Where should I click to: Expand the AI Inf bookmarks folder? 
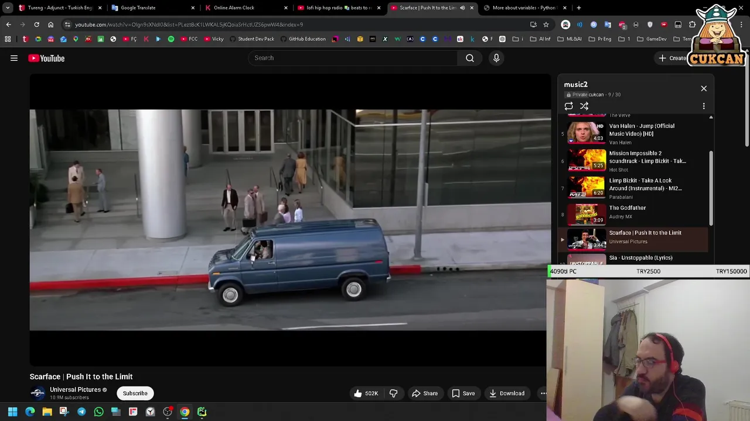[x=540, y=39]
